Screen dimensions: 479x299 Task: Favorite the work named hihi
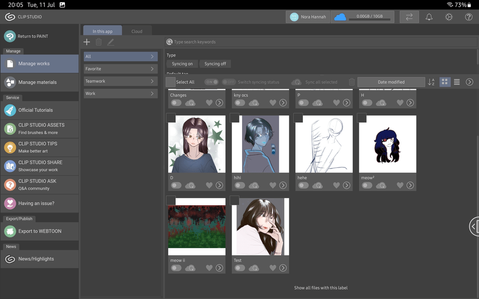coord(273,185)
